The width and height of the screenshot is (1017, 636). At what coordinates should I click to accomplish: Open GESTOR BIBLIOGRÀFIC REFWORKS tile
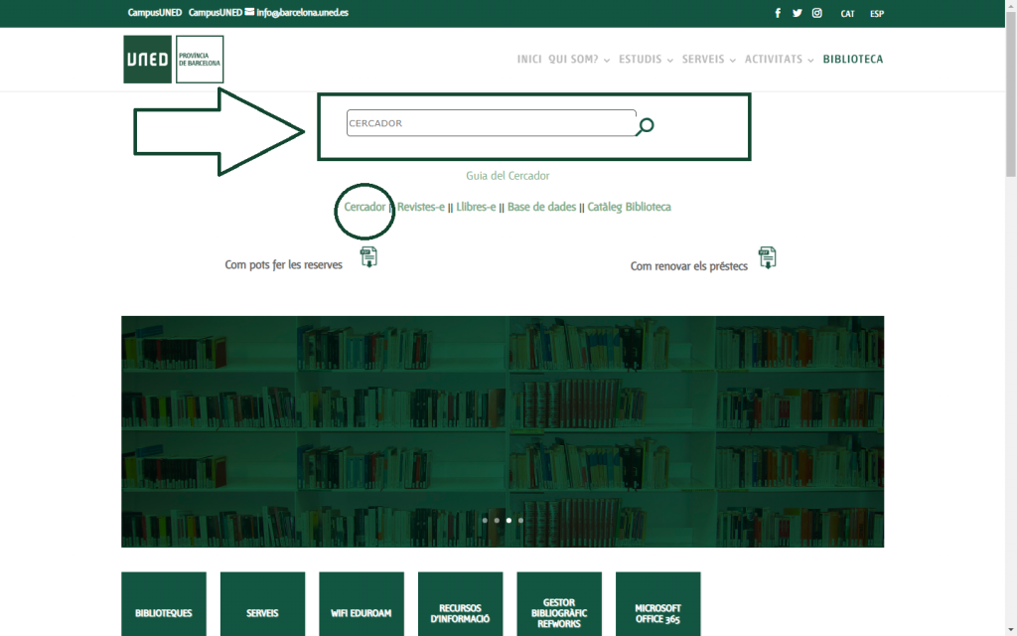559,604
